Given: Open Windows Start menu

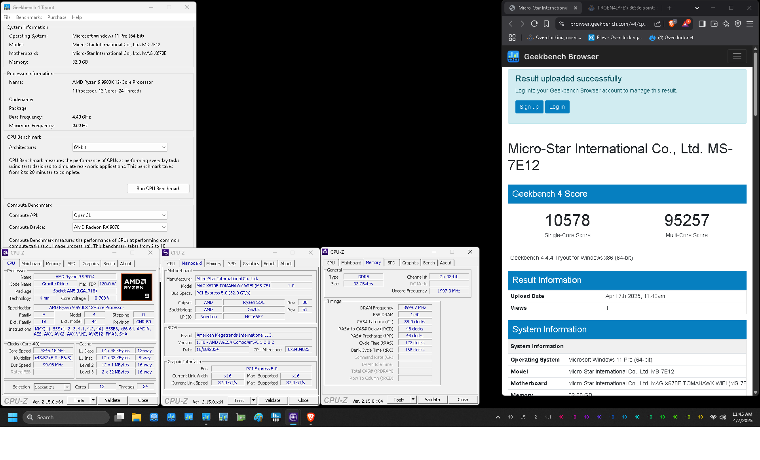Looking at the screenshot, I should point(13,417).
